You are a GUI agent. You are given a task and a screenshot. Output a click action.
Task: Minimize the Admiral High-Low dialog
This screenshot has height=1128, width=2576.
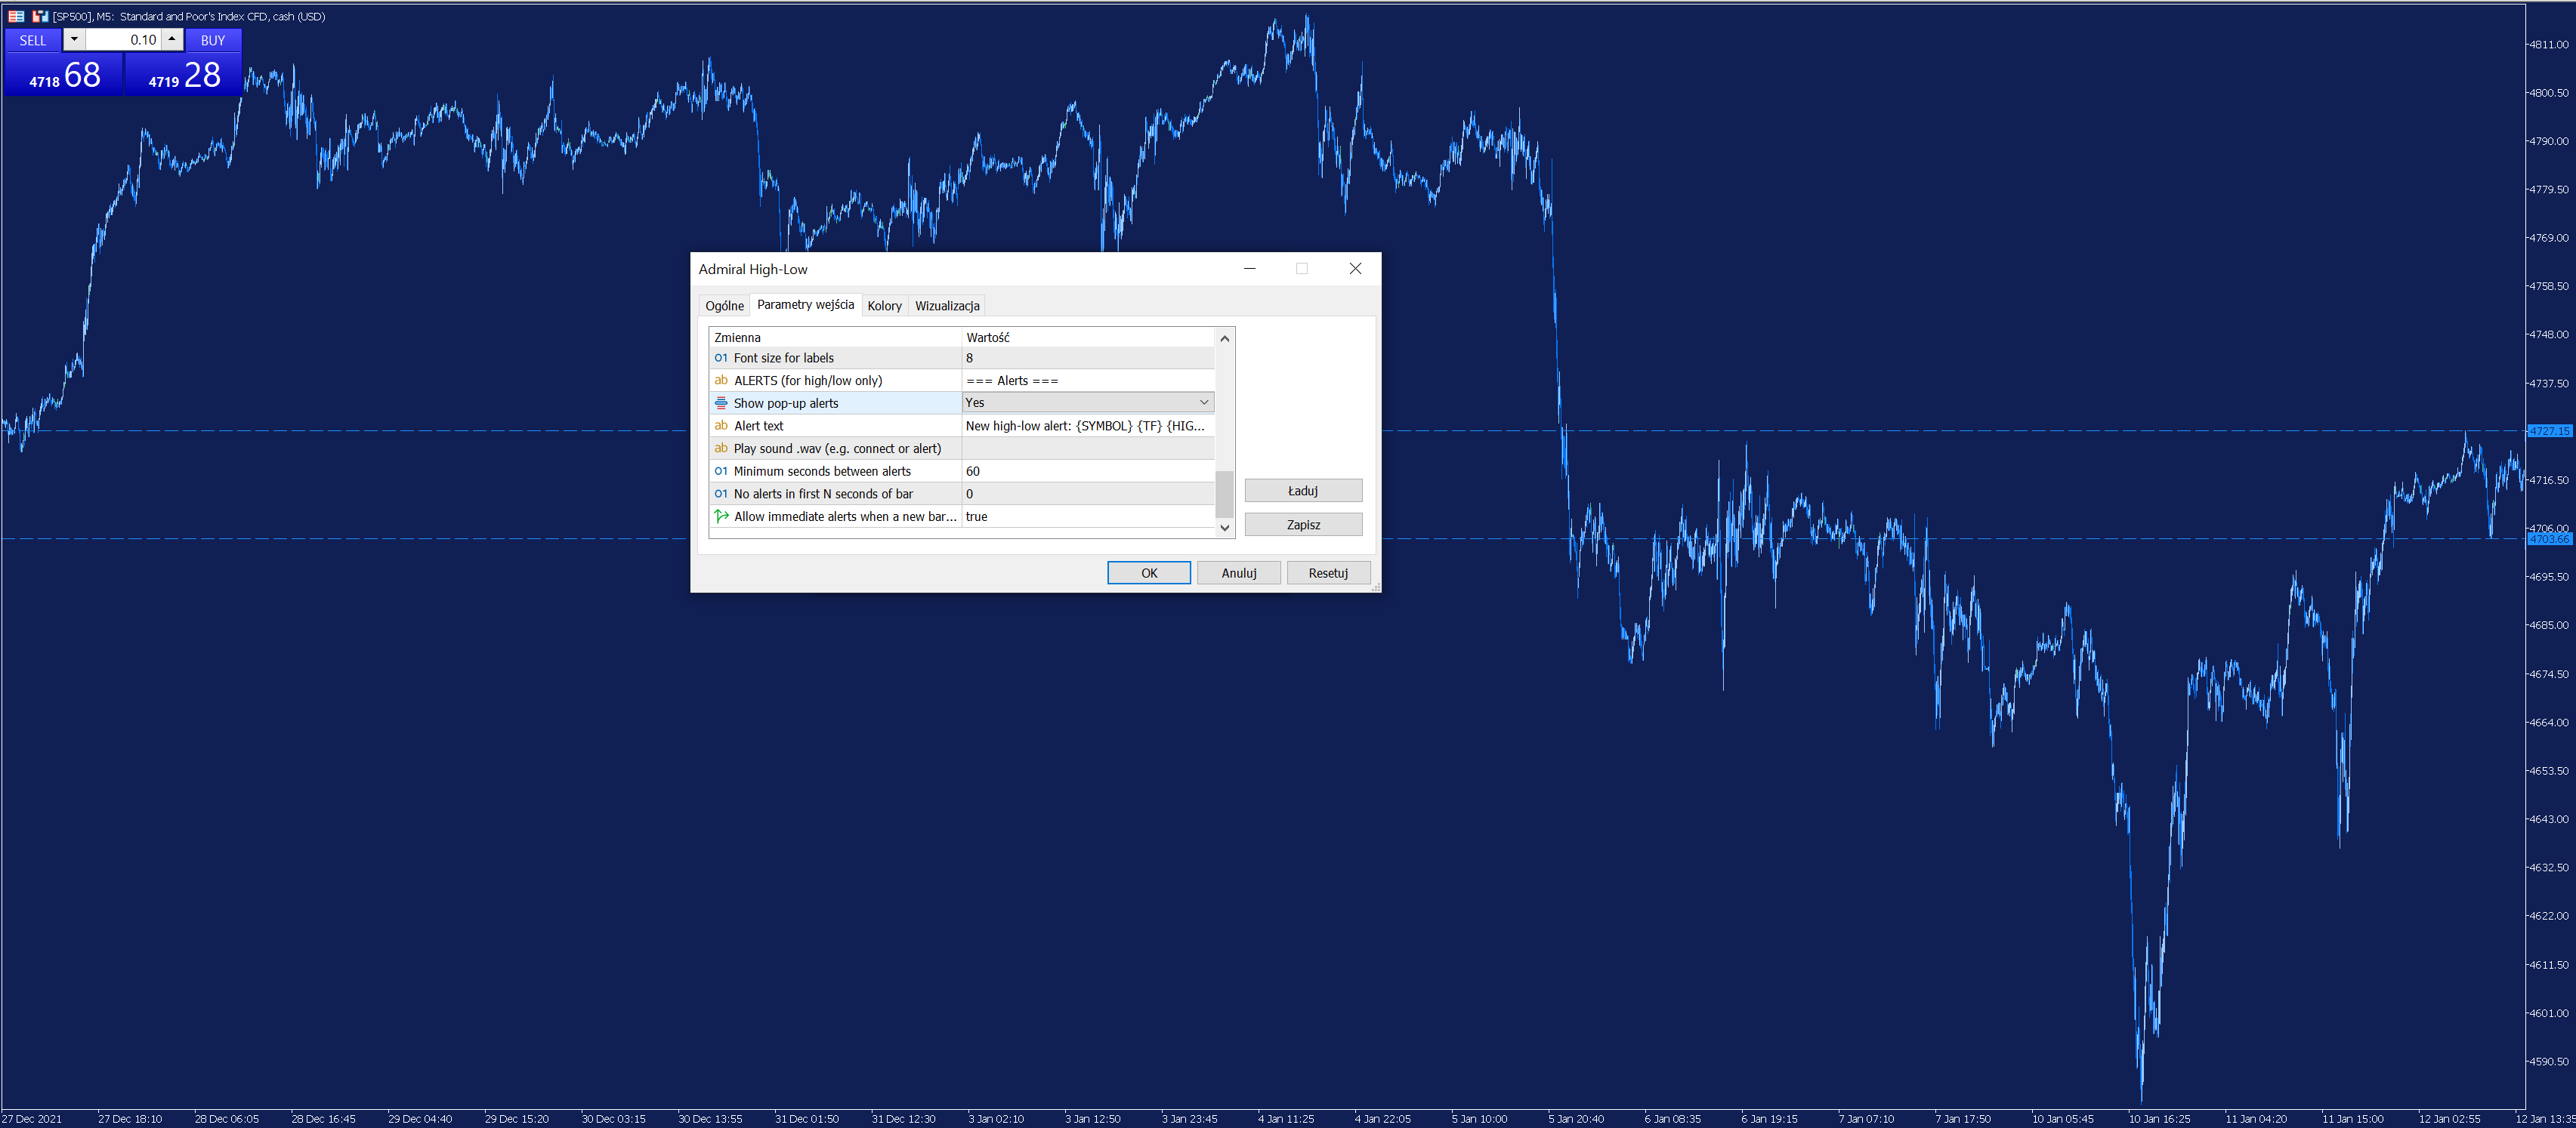[x=1249, y=269]
